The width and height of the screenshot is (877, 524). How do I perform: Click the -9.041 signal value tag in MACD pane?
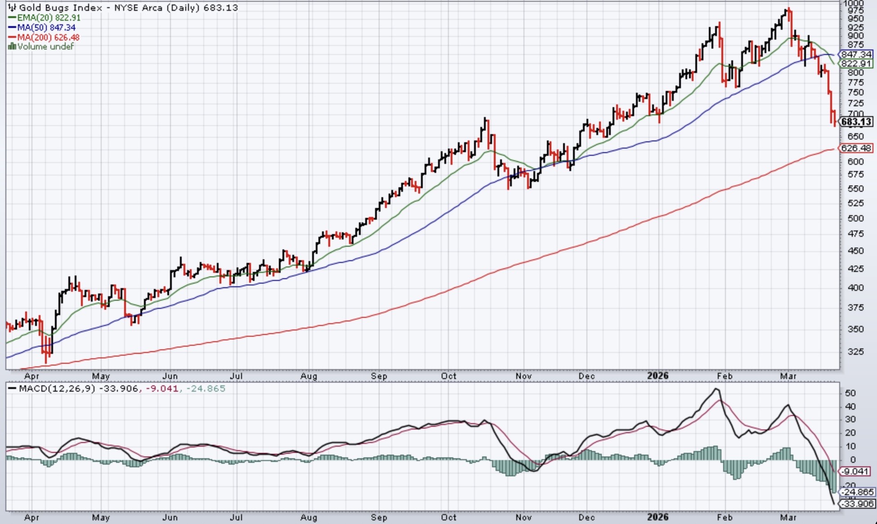855,472
